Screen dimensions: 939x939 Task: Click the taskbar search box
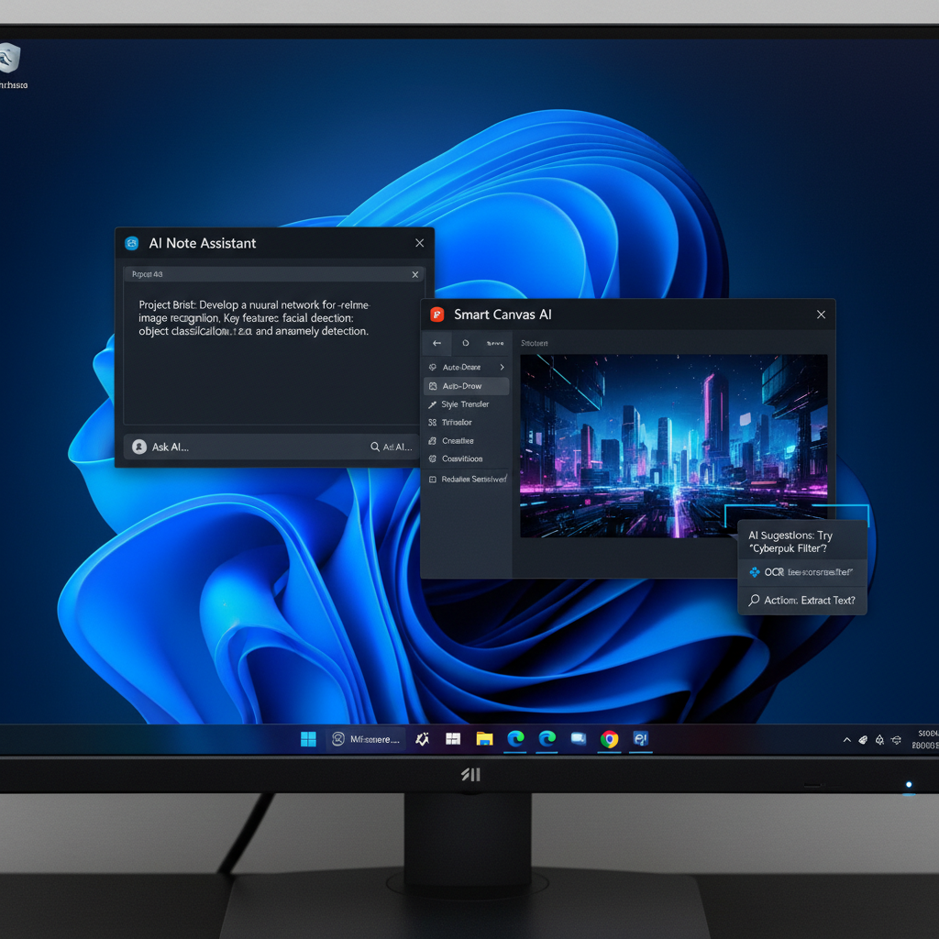[366, 739]
